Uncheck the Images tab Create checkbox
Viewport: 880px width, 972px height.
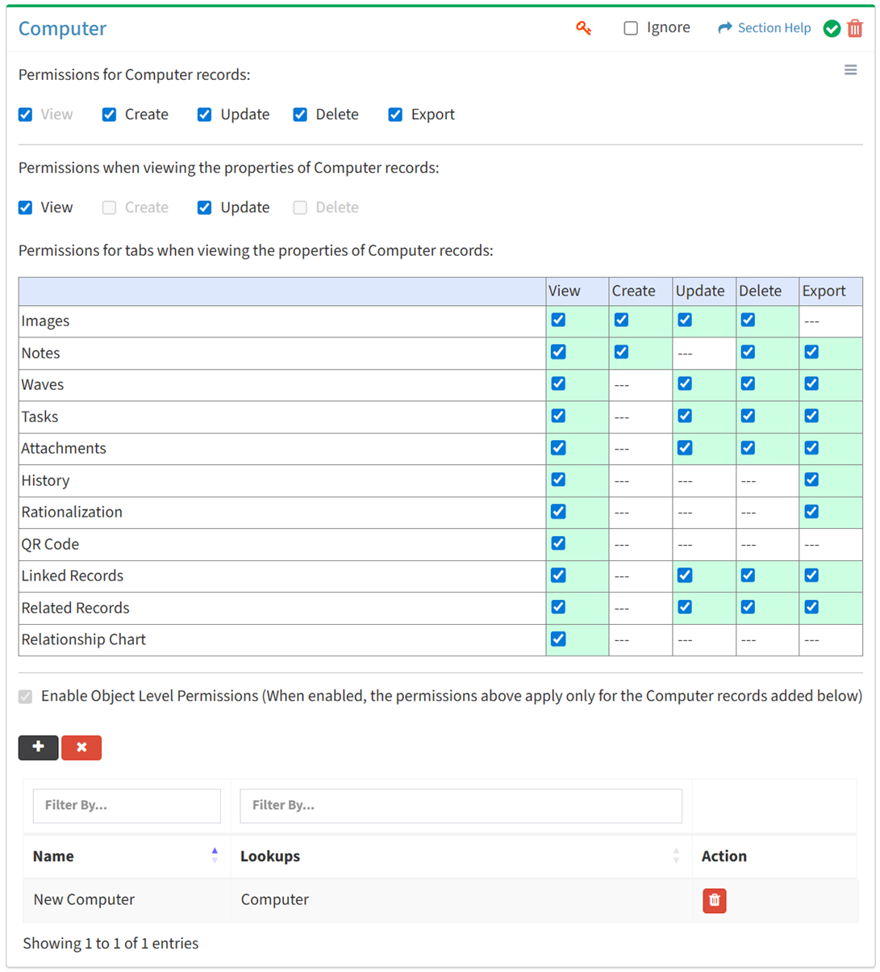(621, 320)
